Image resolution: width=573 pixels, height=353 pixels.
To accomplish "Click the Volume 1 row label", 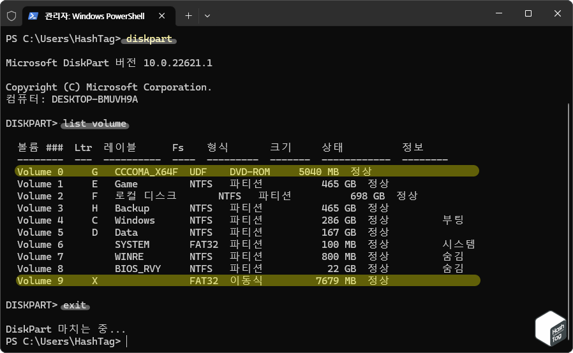I will coord(40,184).
